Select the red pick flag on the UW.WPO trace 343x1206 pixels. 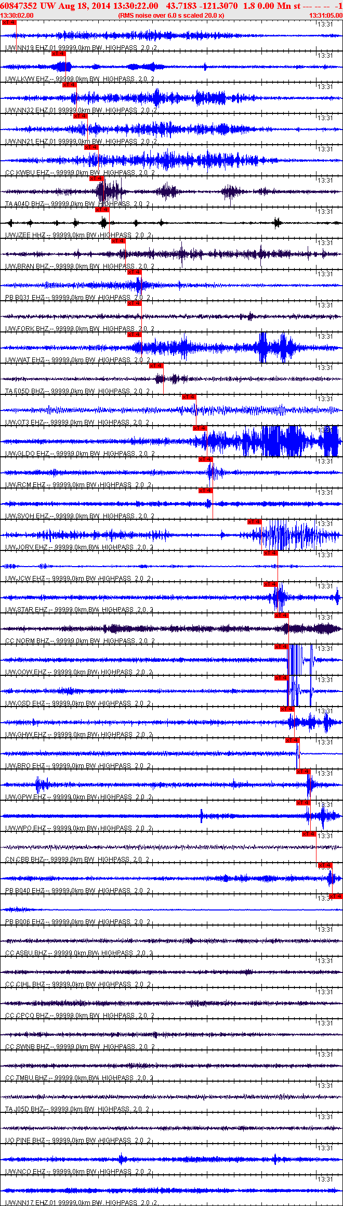coord(303,803)
